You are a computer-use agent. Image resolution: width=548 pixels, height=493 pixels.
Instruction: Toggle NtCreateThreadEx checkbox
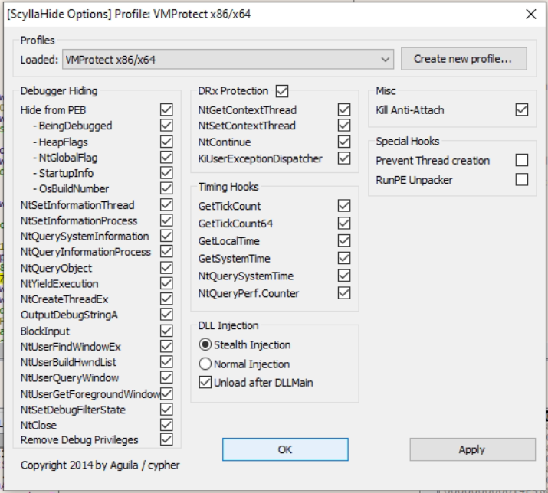(x=166, y=299)
